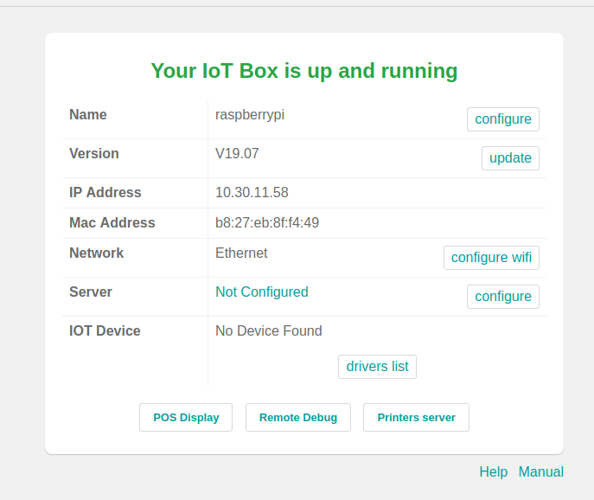Click the Network row label
The width and height of the screenshot is (594, 500).
[x=96, y=253]
